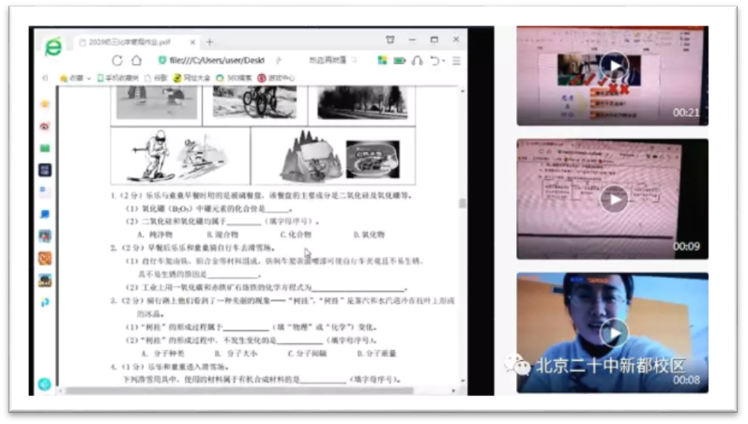Click the cycling photo in the PDF
The image size is (748, 424).
pos(254,101)
